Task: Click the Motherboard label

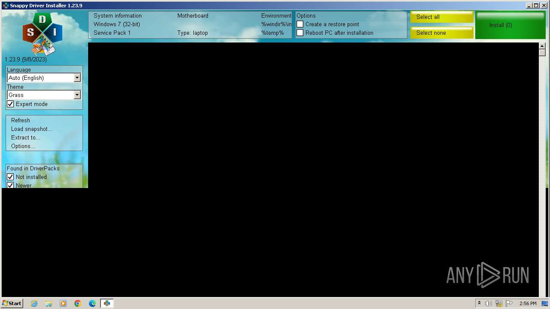Action: pyautogui.click(x=193, y=15)
